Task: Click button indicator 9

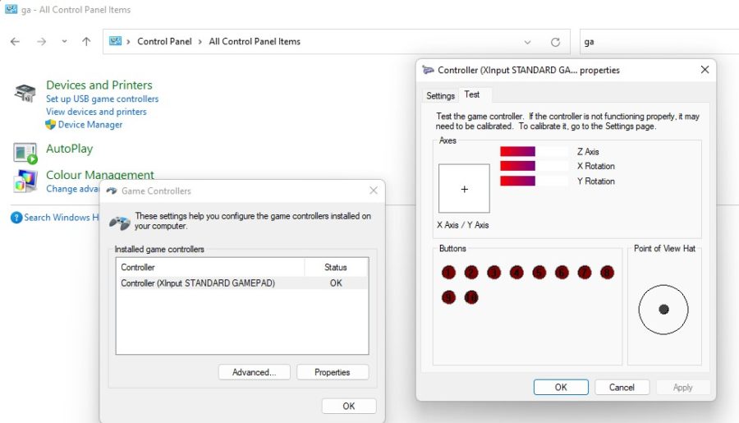Action: click(448, 297)
